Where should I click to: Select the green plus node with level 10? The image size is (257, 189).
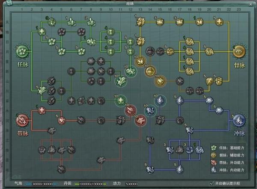(x=121, y=100)
